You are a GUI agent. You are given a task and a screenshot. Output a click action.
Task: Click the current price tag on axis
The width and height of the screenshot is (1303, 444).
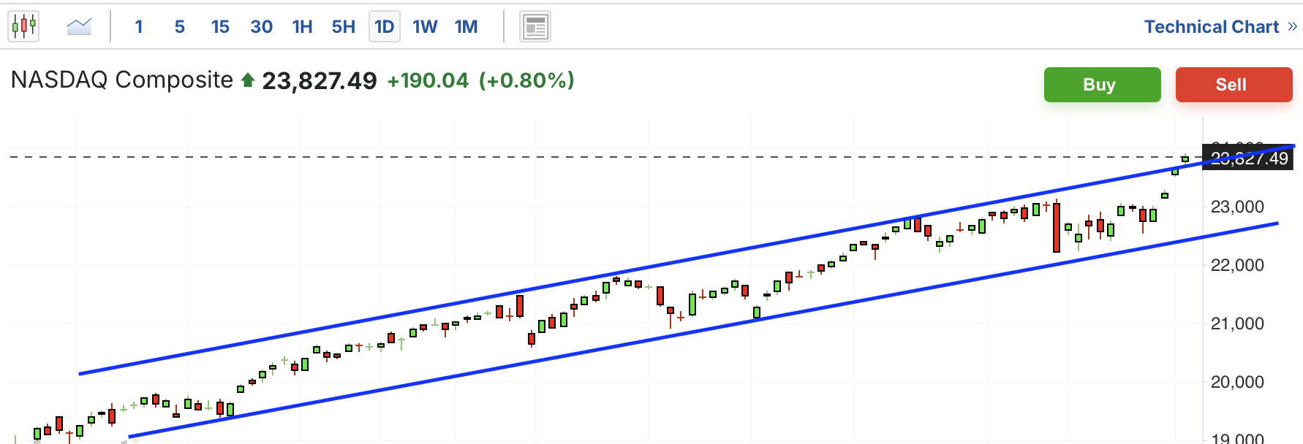[x=1248, y=158]
